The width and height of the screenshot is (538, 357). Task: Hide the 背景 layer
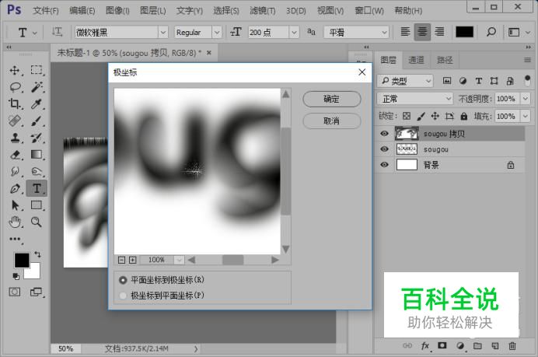coord(385,165)
